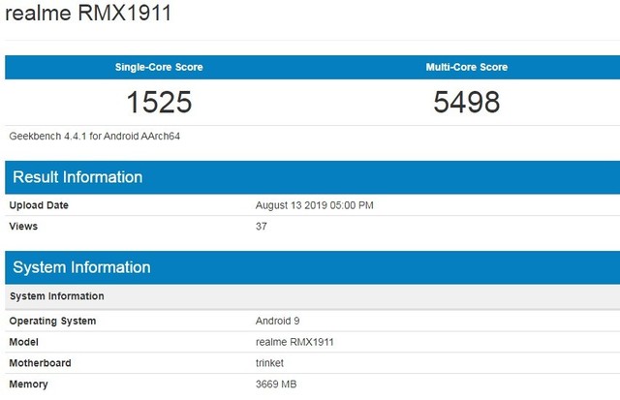The width and height of the screenshot is (620, 400).
Task: Select the 'Memory' row label
Action: (x=28, y=385)
